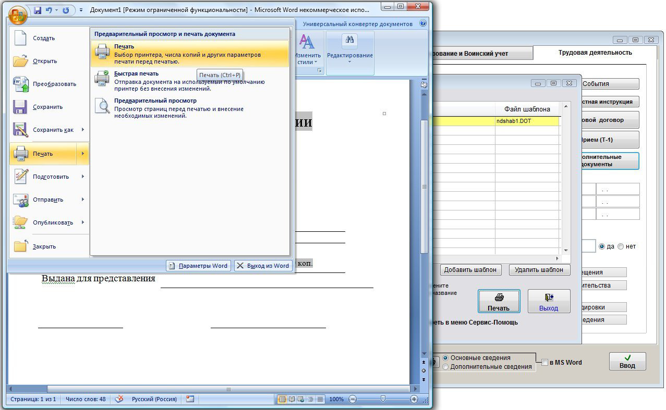This screenshot has width=666, height=410.
Task: Click Выход button in template dialog
Action: click(x=549, y=301)
